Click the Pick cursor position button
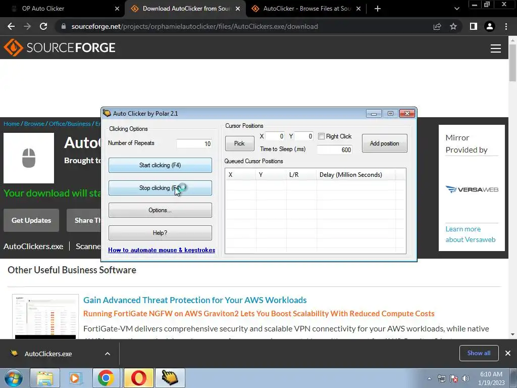517x388 pixels. coord(239,143)
